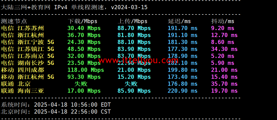The height and width of the screenshot is (120, 277).
Task: Click latency value 181.30 ms
Action: [x=183, y=42]
